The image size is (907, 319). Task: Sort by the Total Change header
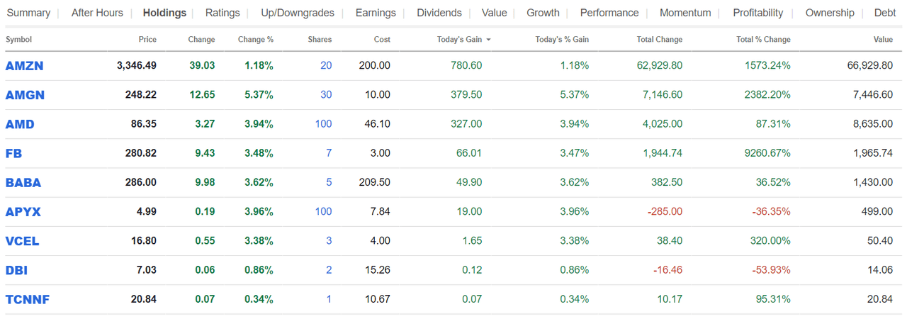(659, 40)
